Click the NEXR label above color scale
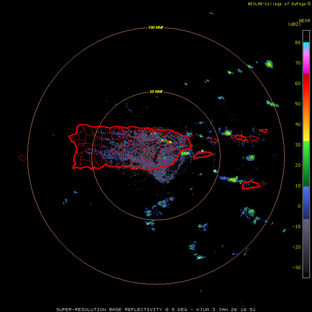 tap(305, 21)
